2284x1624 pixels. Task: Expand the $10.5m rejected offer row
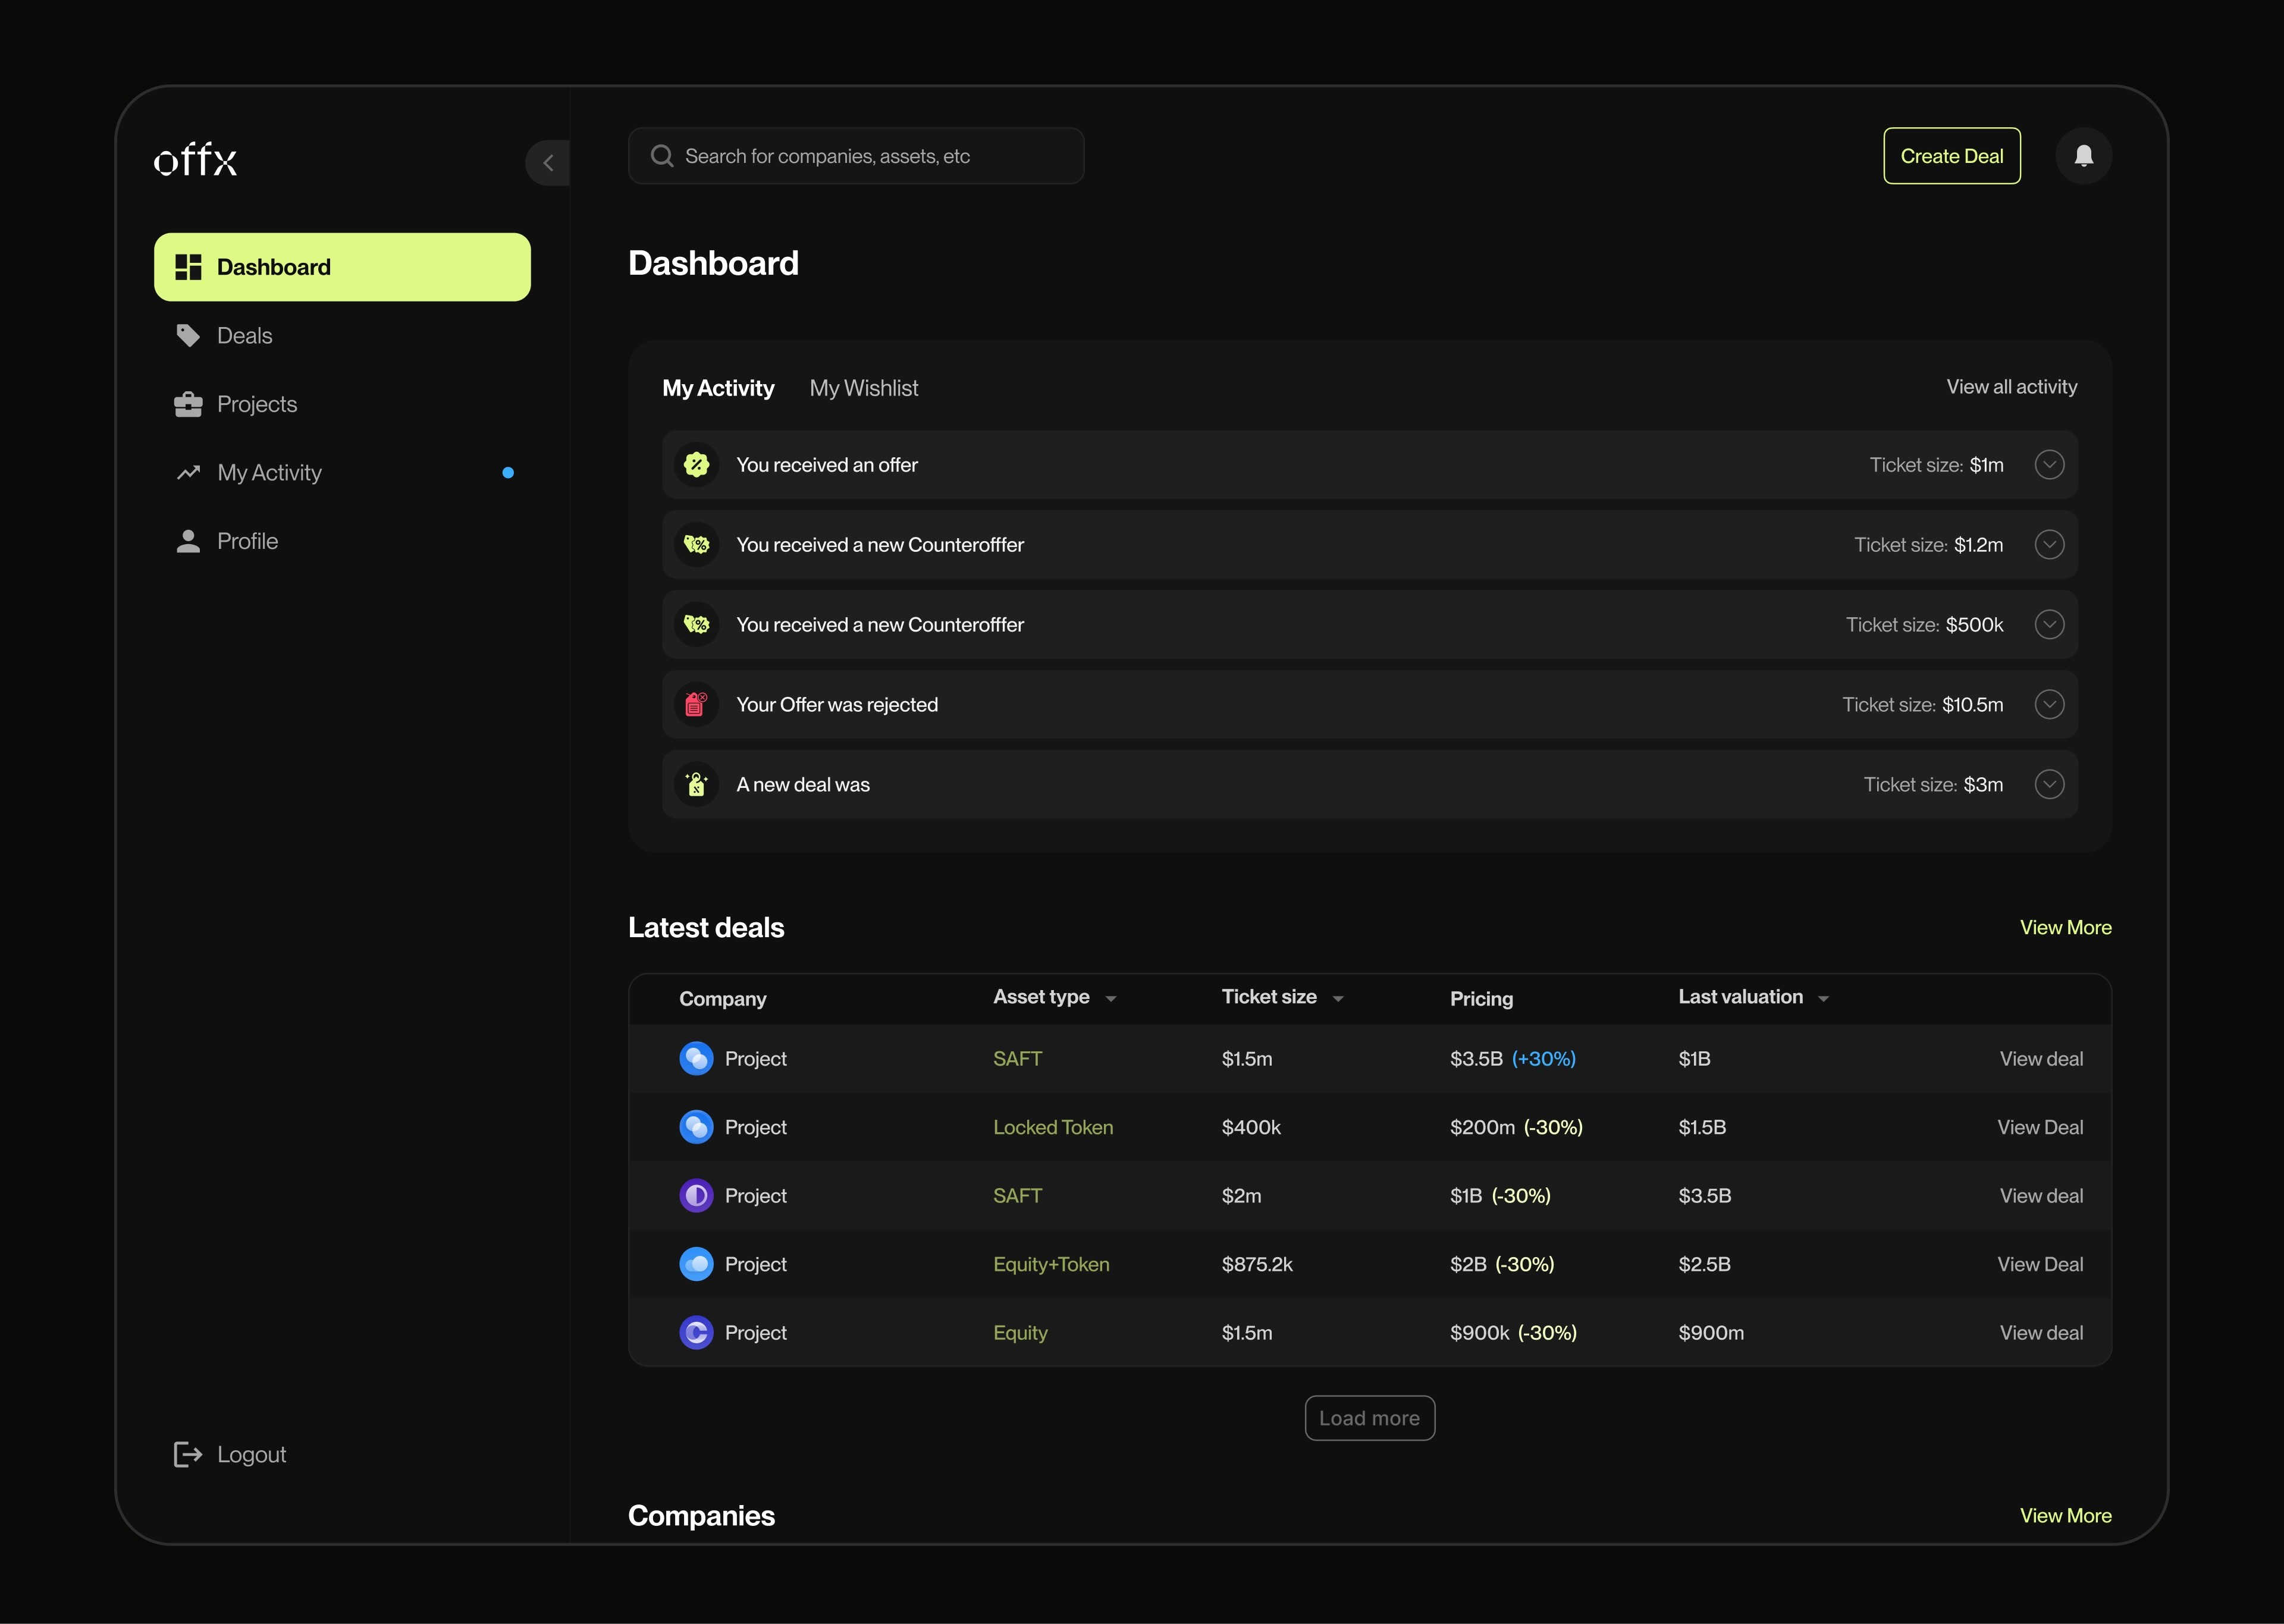pos(2049,705)
